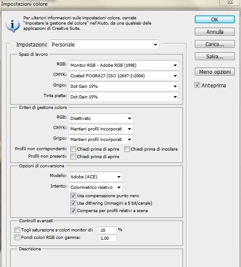Expand the RGB working space dropdown
This screenshot has height=267, width=241.
tap(124, 65)
